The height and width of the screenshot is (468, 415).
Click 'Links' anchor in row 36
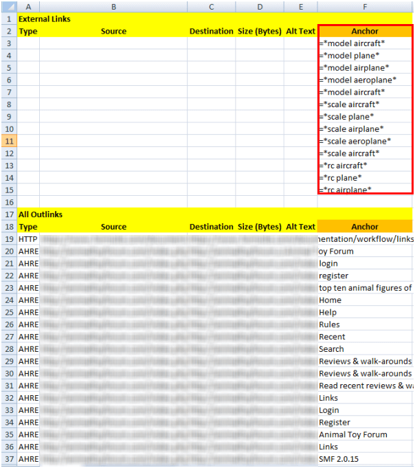(365, 447)
